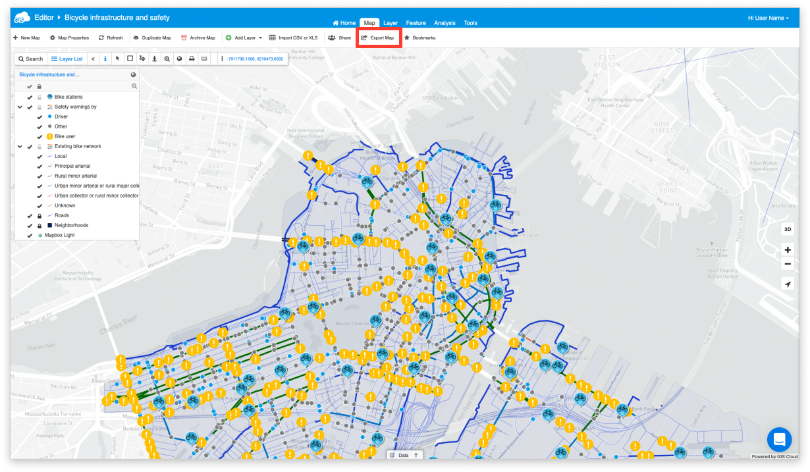Viewport: 810px width, 472px height.
Task: Toggle visibility of Bike stations layer
Action: 30,97
